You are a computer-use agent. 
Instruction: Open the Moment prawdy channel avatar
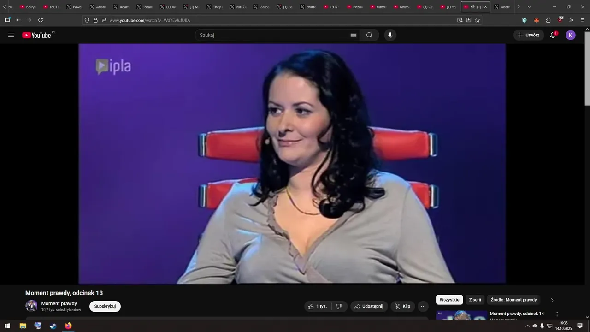pyautogui.click(x=31, y=306)
